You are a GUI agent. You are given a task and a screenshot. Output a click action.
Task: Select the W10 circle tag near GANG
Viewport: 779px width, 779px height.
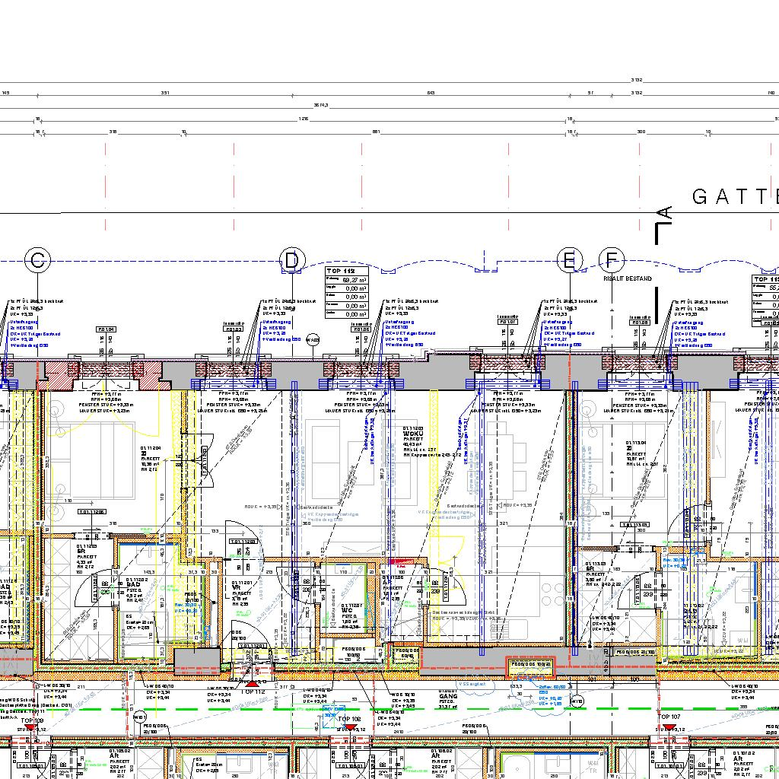point(577,700)
